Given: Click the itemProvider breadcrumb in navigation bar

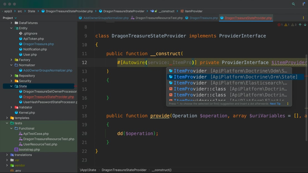Looking at the screenshot, I should click(193, 11).
